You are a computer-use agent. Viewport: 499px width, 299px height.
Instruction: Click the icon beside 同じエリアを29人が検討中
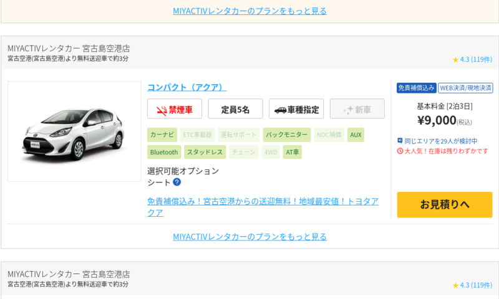coord(400,140)
